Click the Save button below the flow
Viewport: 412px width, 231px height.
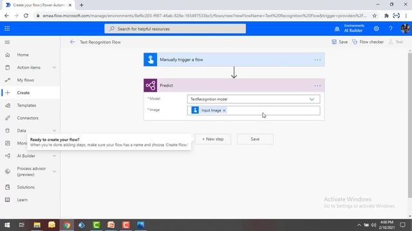coord(255,139)
